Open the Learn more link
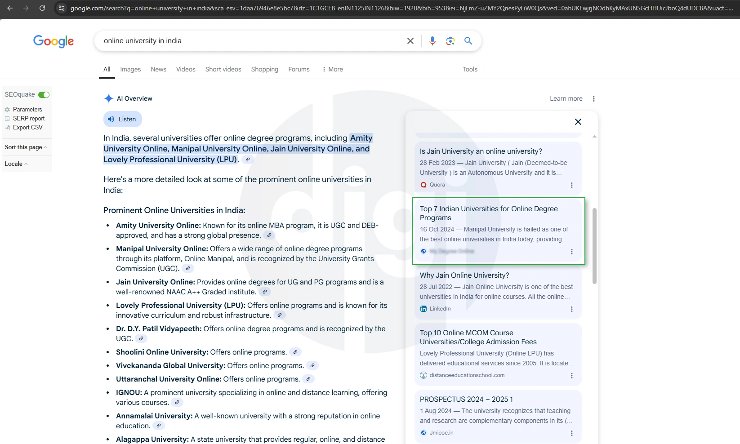Viewport: 740px width, 444px height. [x=566, y=98]
